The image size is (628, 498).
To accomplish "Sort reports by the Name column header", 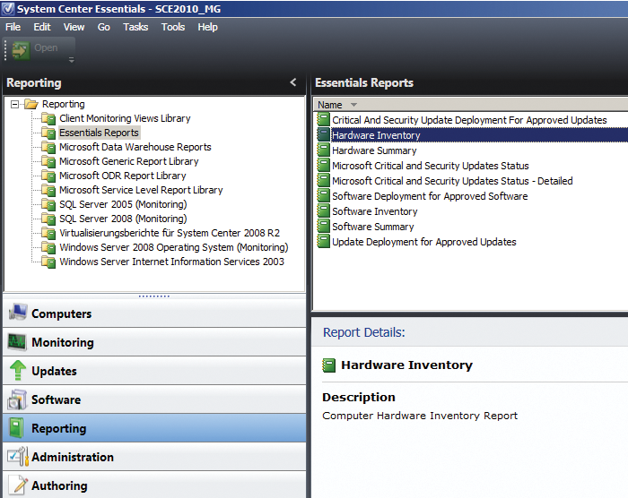I will 330,105.
